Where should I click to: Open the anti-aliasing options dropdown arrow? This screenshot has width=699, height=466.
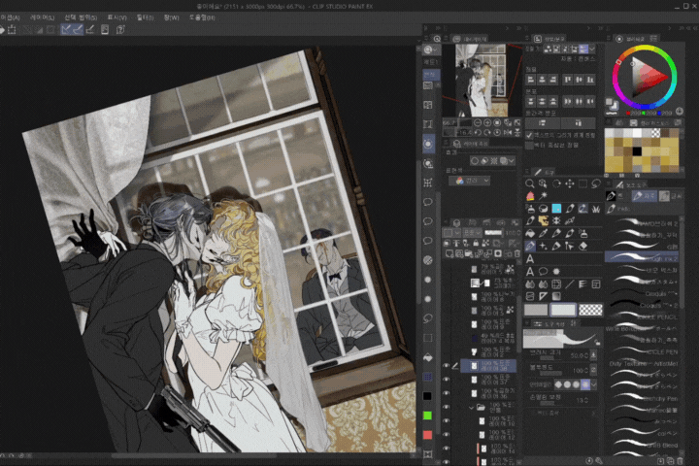[593, 383]
